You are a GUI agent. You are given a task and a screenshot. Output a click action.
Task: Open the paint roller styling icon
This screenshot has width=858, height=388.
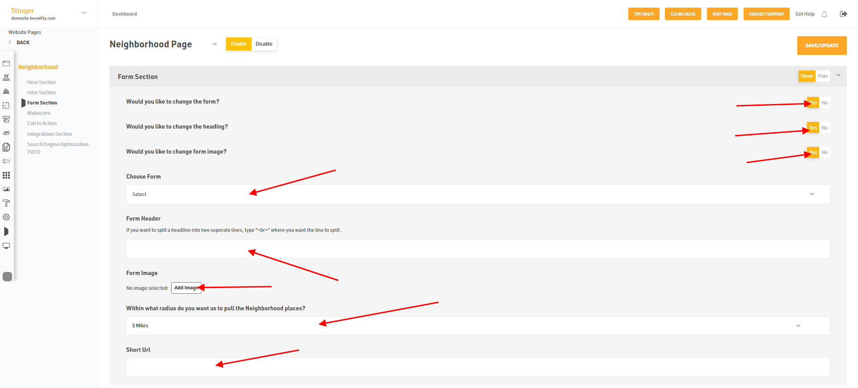click(x=6, y=203)
